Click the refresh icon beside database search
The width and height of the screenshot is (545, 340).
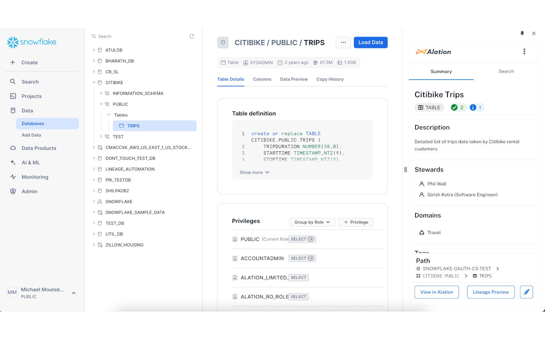point(192,37)
